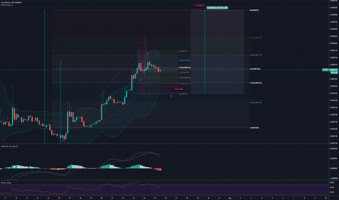This screenshot has width=339, height=200.
Task: Click date 17 on the time axis
Action: (69, 198)
